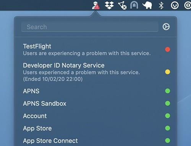Select the APNS service row

95,91
